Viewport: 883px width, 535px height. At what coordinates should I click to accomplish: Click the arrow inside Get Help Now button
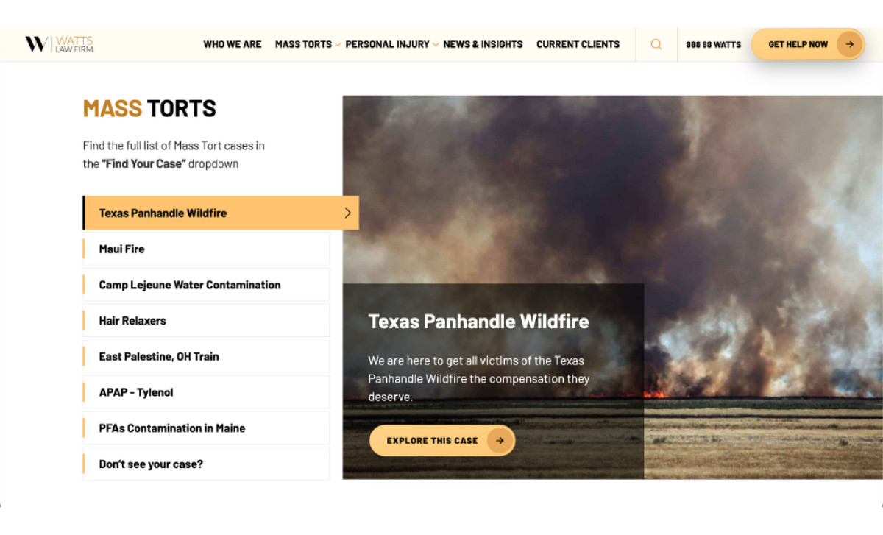pos(851,44)
